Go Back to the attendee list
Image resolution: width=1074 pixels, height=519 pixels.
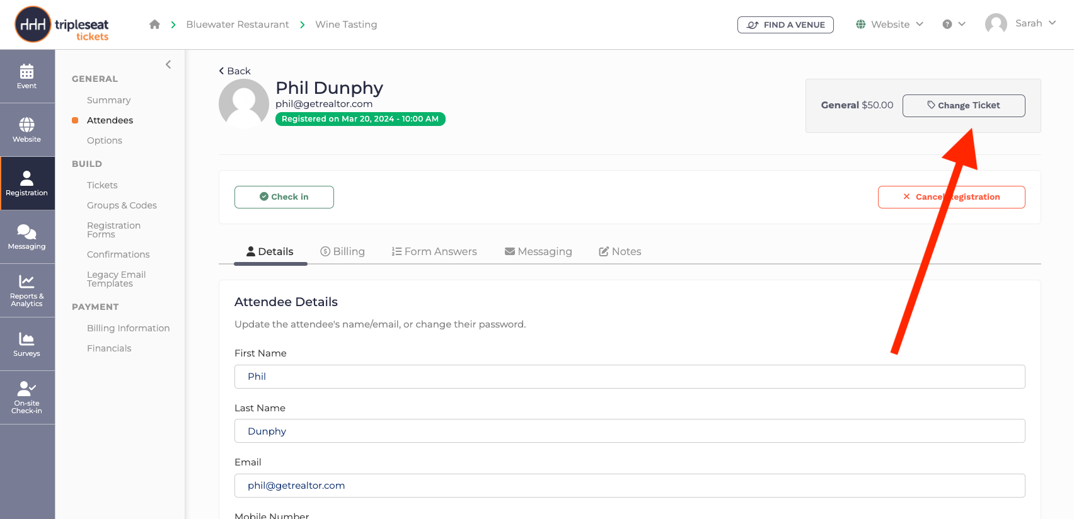(x=234, y=71)
